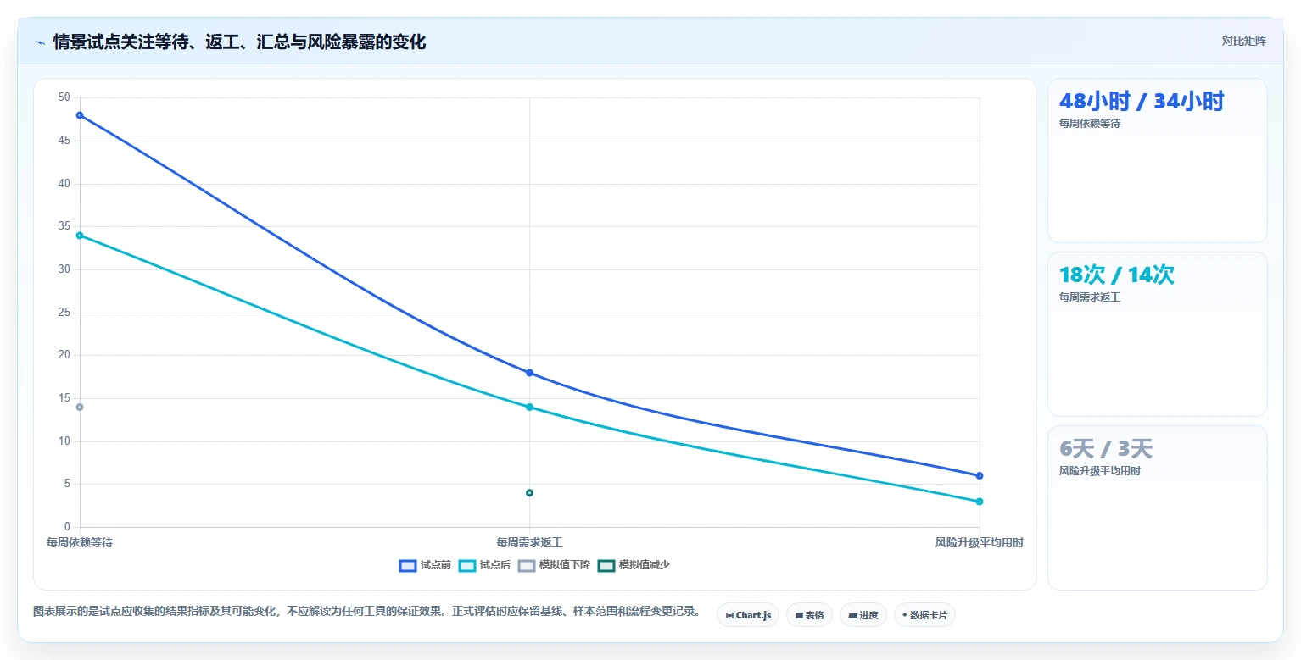1301x660 pixels.
Task: Click the dark green 模拟值减少 legend color box
Action: tap(606, 565)
